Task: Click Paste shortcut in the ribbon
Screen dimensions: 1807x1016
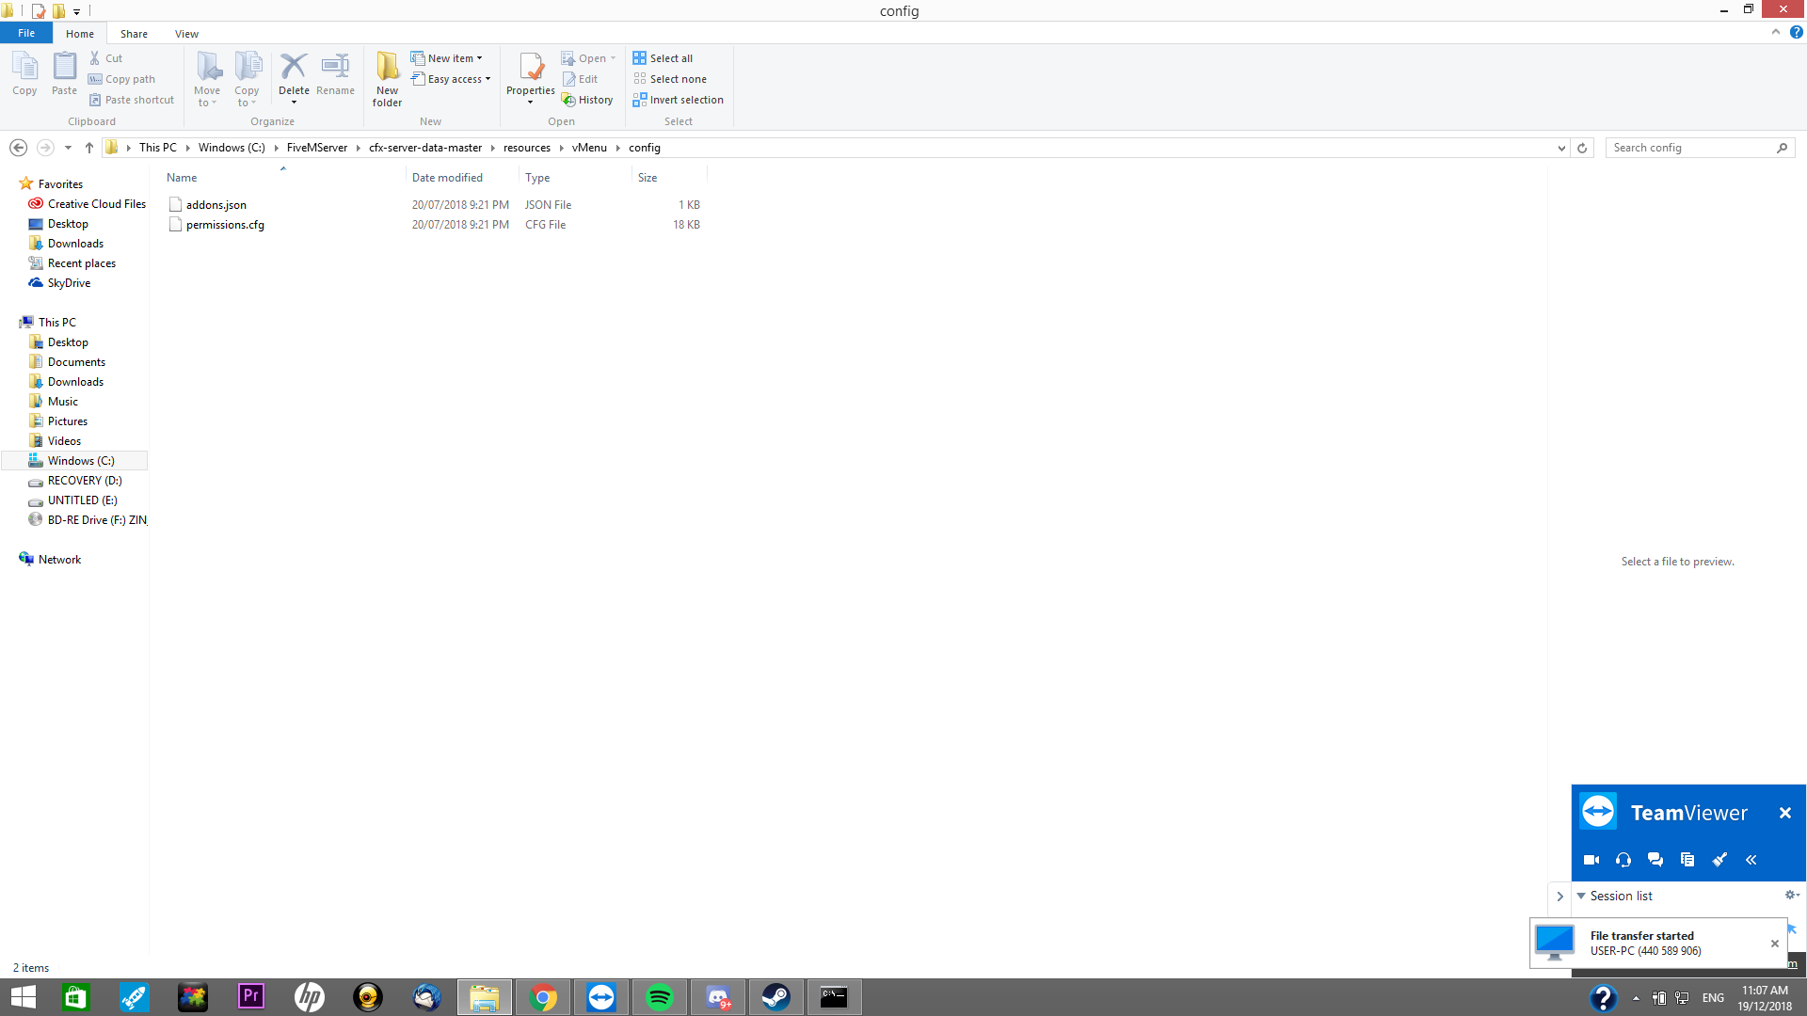Action: coord(132,100)
